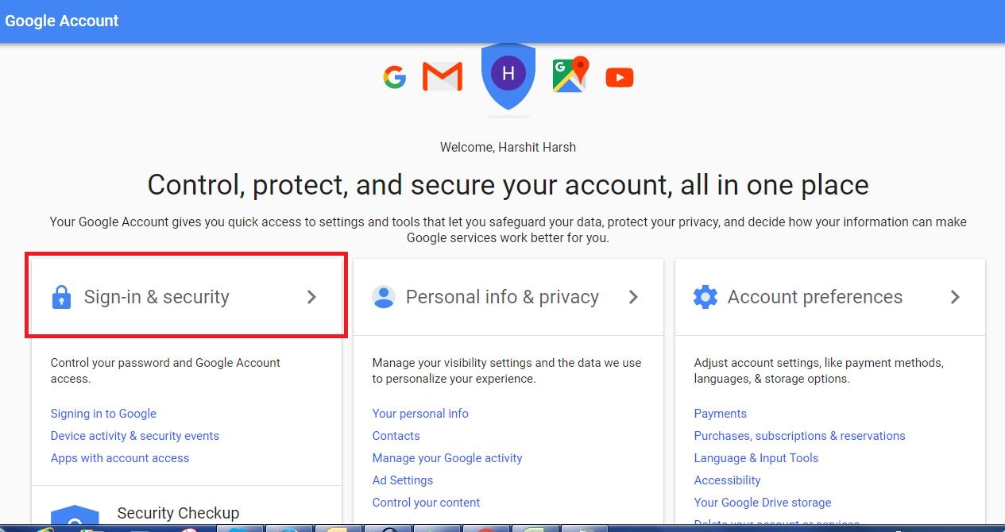The width and height of the screenshot is (1005, 532).
Task: Open Language & Input Tools link
Action: (x=756, y=458)
